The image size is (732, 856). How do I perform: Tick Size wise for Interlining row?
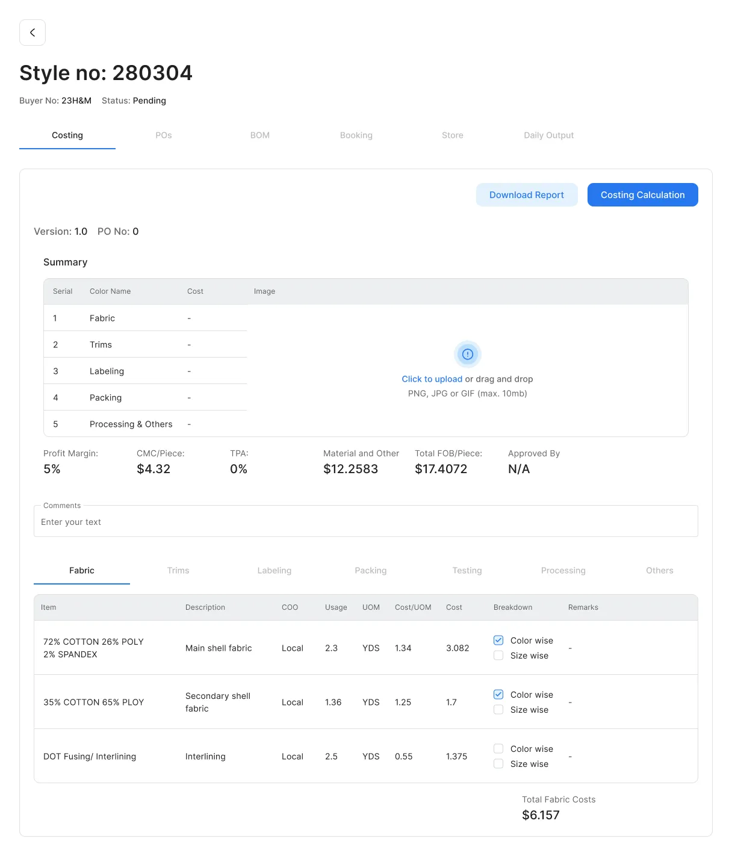498,764
